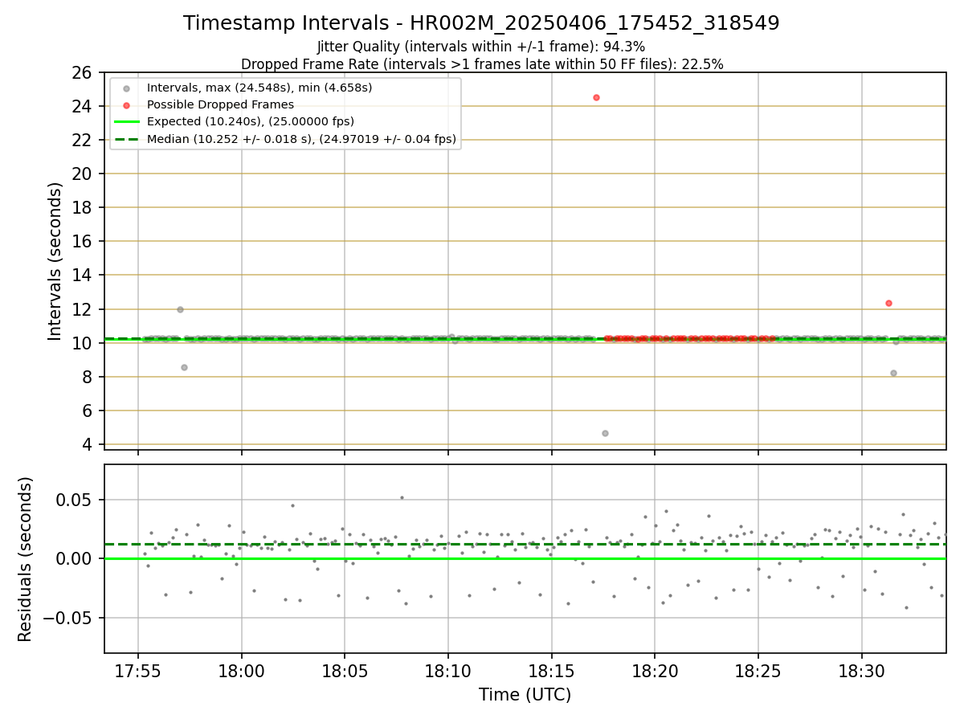Click the y-axis tick label '24'
This screenshot has width=964, height=723.
83,107
